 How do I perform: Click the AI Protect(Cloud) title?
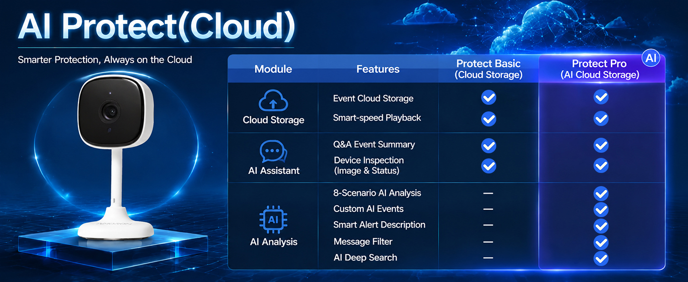click(x=156, y=26)
